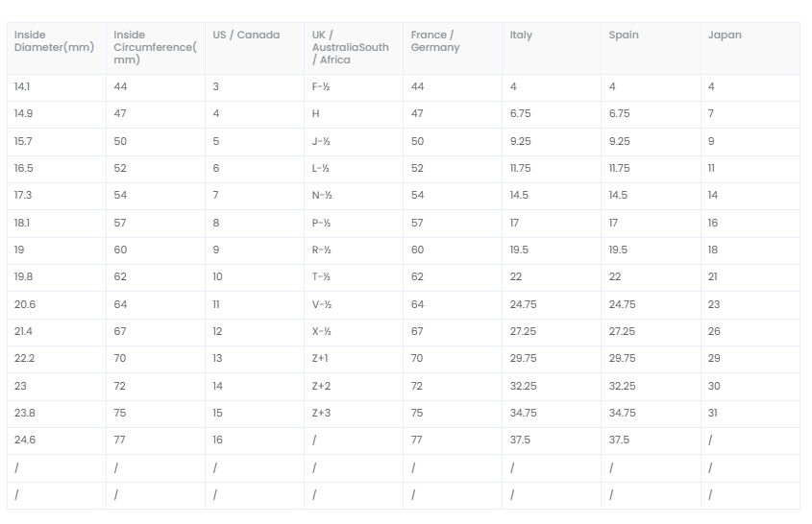Select the "Italy" column header
Screen dimensions: 812x524
pos(521,36)
